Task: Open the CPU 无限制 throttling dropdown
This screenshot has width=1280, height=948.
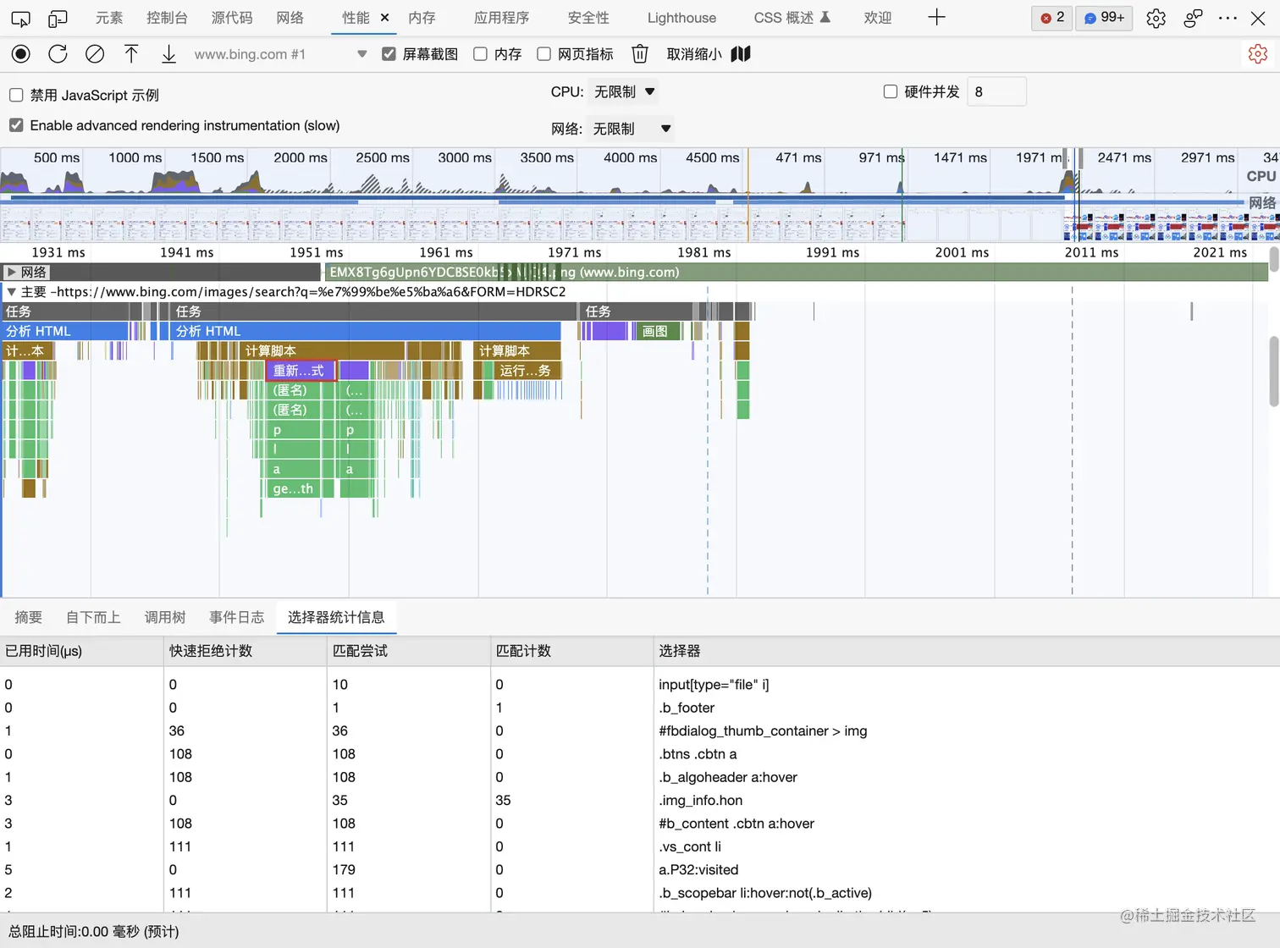Action: click(x=624, y=91)
